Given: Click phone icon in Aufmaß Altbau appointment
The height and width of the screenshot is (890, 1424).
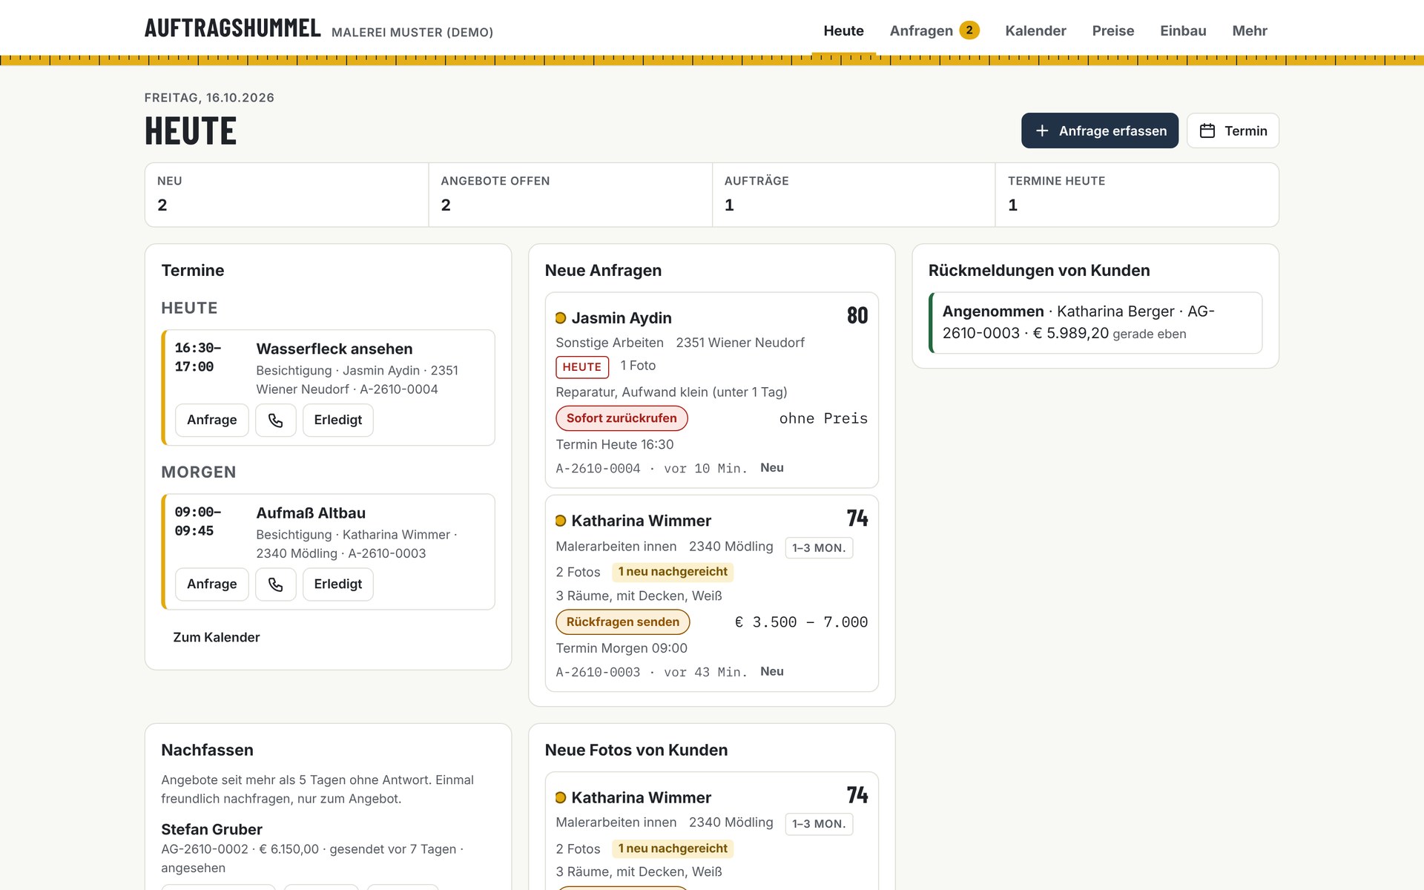Looking at the screenshot, I should click(x=275, y=584).
